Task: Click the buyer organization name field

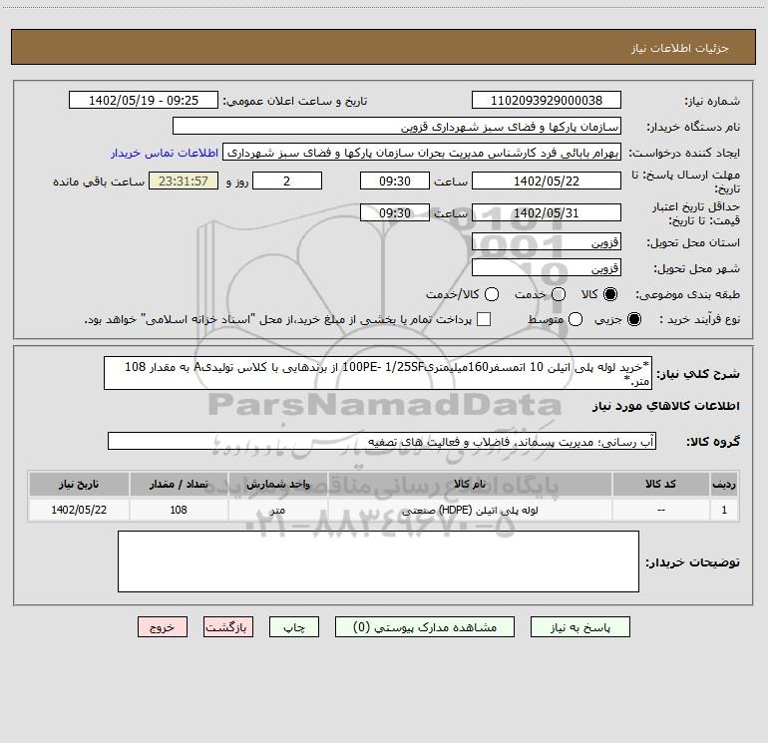Action: pyautogui.click(x=397, y=127)
